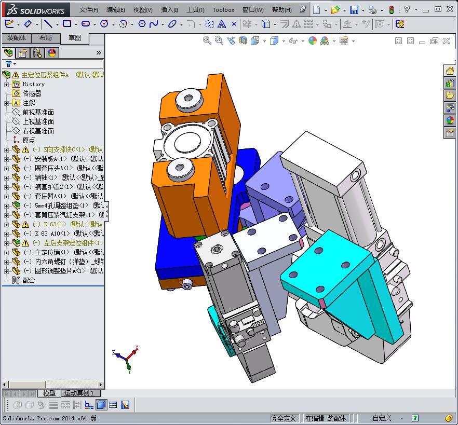Open the Toolbox menu

click(223, 10)
